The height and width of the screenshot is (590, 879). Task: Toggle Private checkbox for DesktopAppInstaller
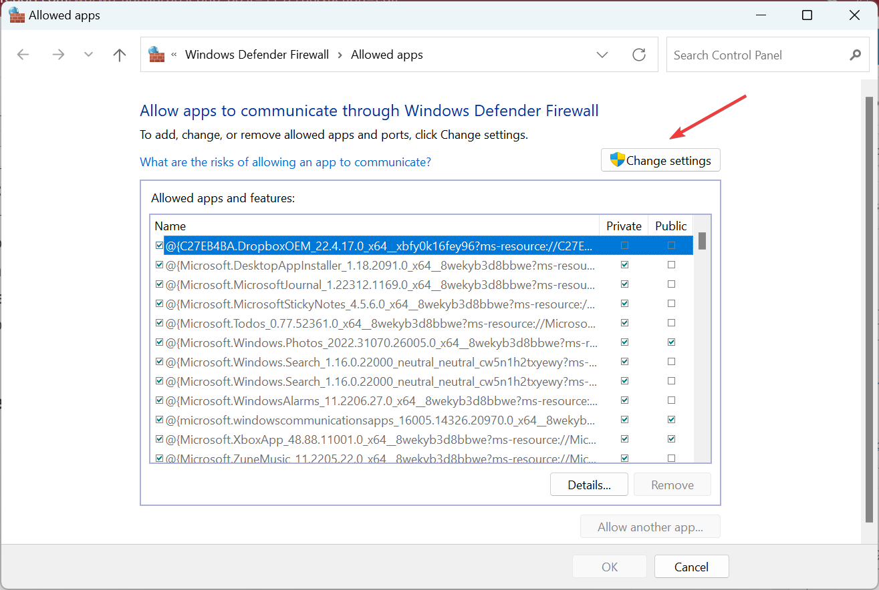[x=624, y=265]
